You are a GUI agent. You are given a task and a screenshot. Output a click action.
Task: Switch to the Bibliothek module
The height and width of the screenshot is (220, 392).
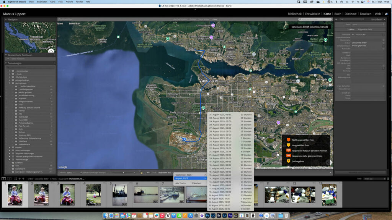tap(294, 14)
